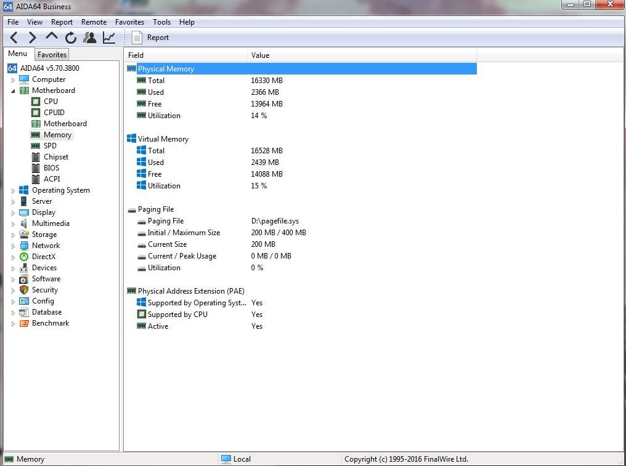Open the Remote menu
This screenshot has height=466, width=626.
click(x=94, y=22)
